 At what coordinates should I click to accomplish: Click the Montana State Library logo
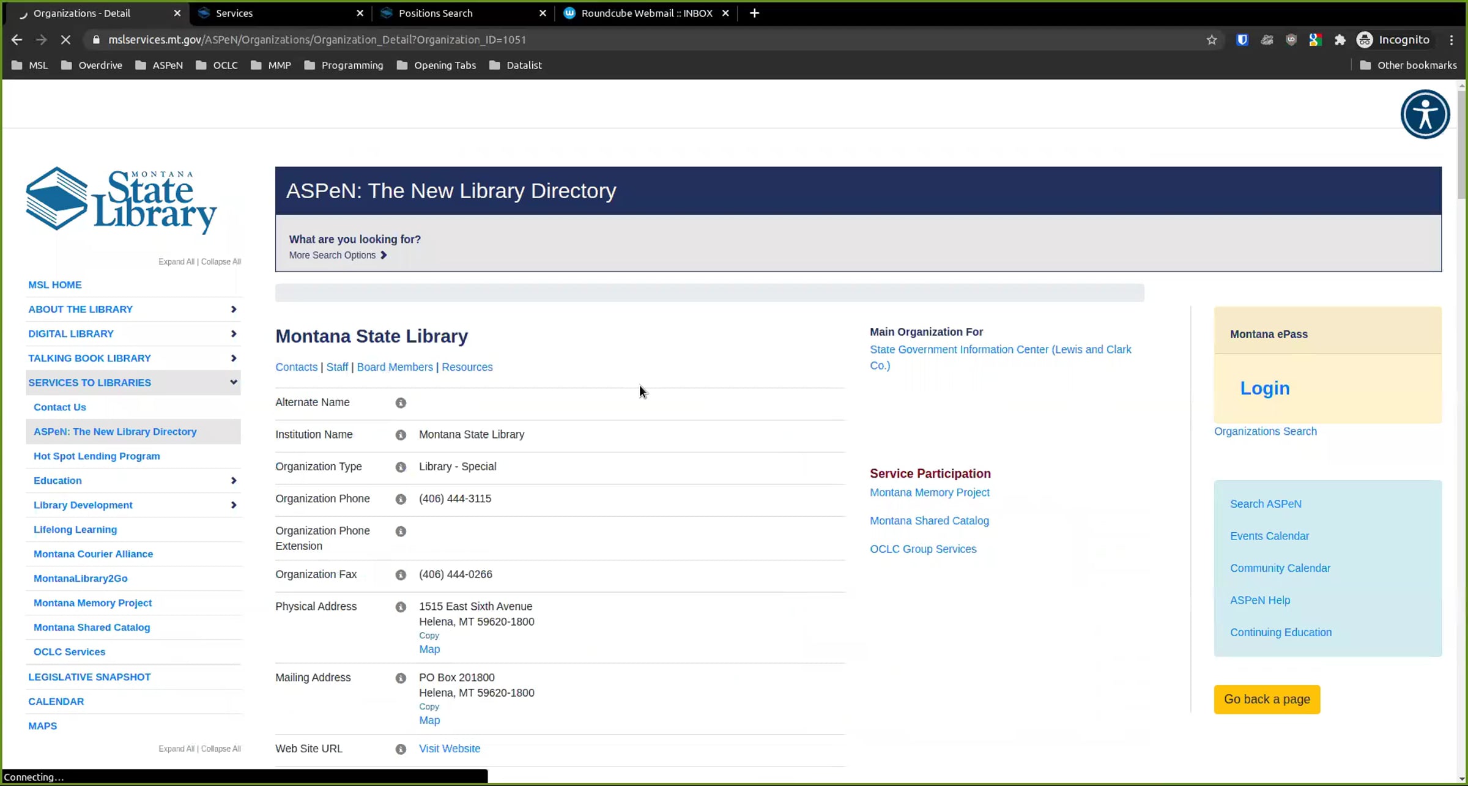(121, 200)
